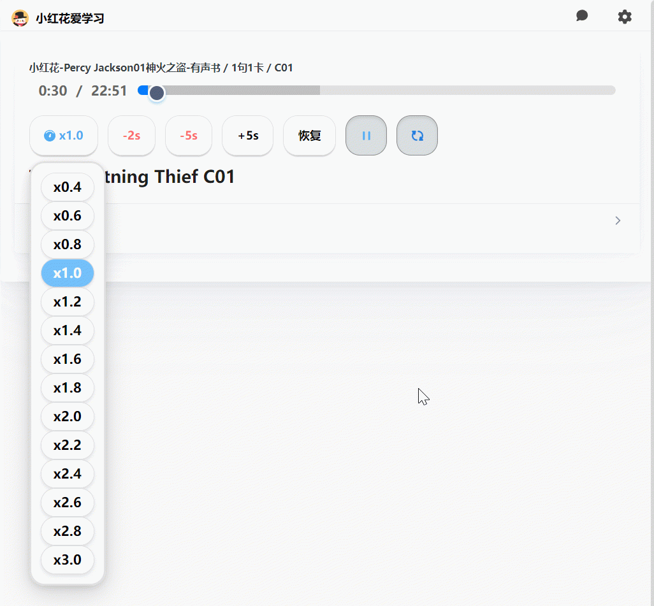The image size is (654, 606).
Task: Rewind audio by 5 seconds
Action: (188, 136)
